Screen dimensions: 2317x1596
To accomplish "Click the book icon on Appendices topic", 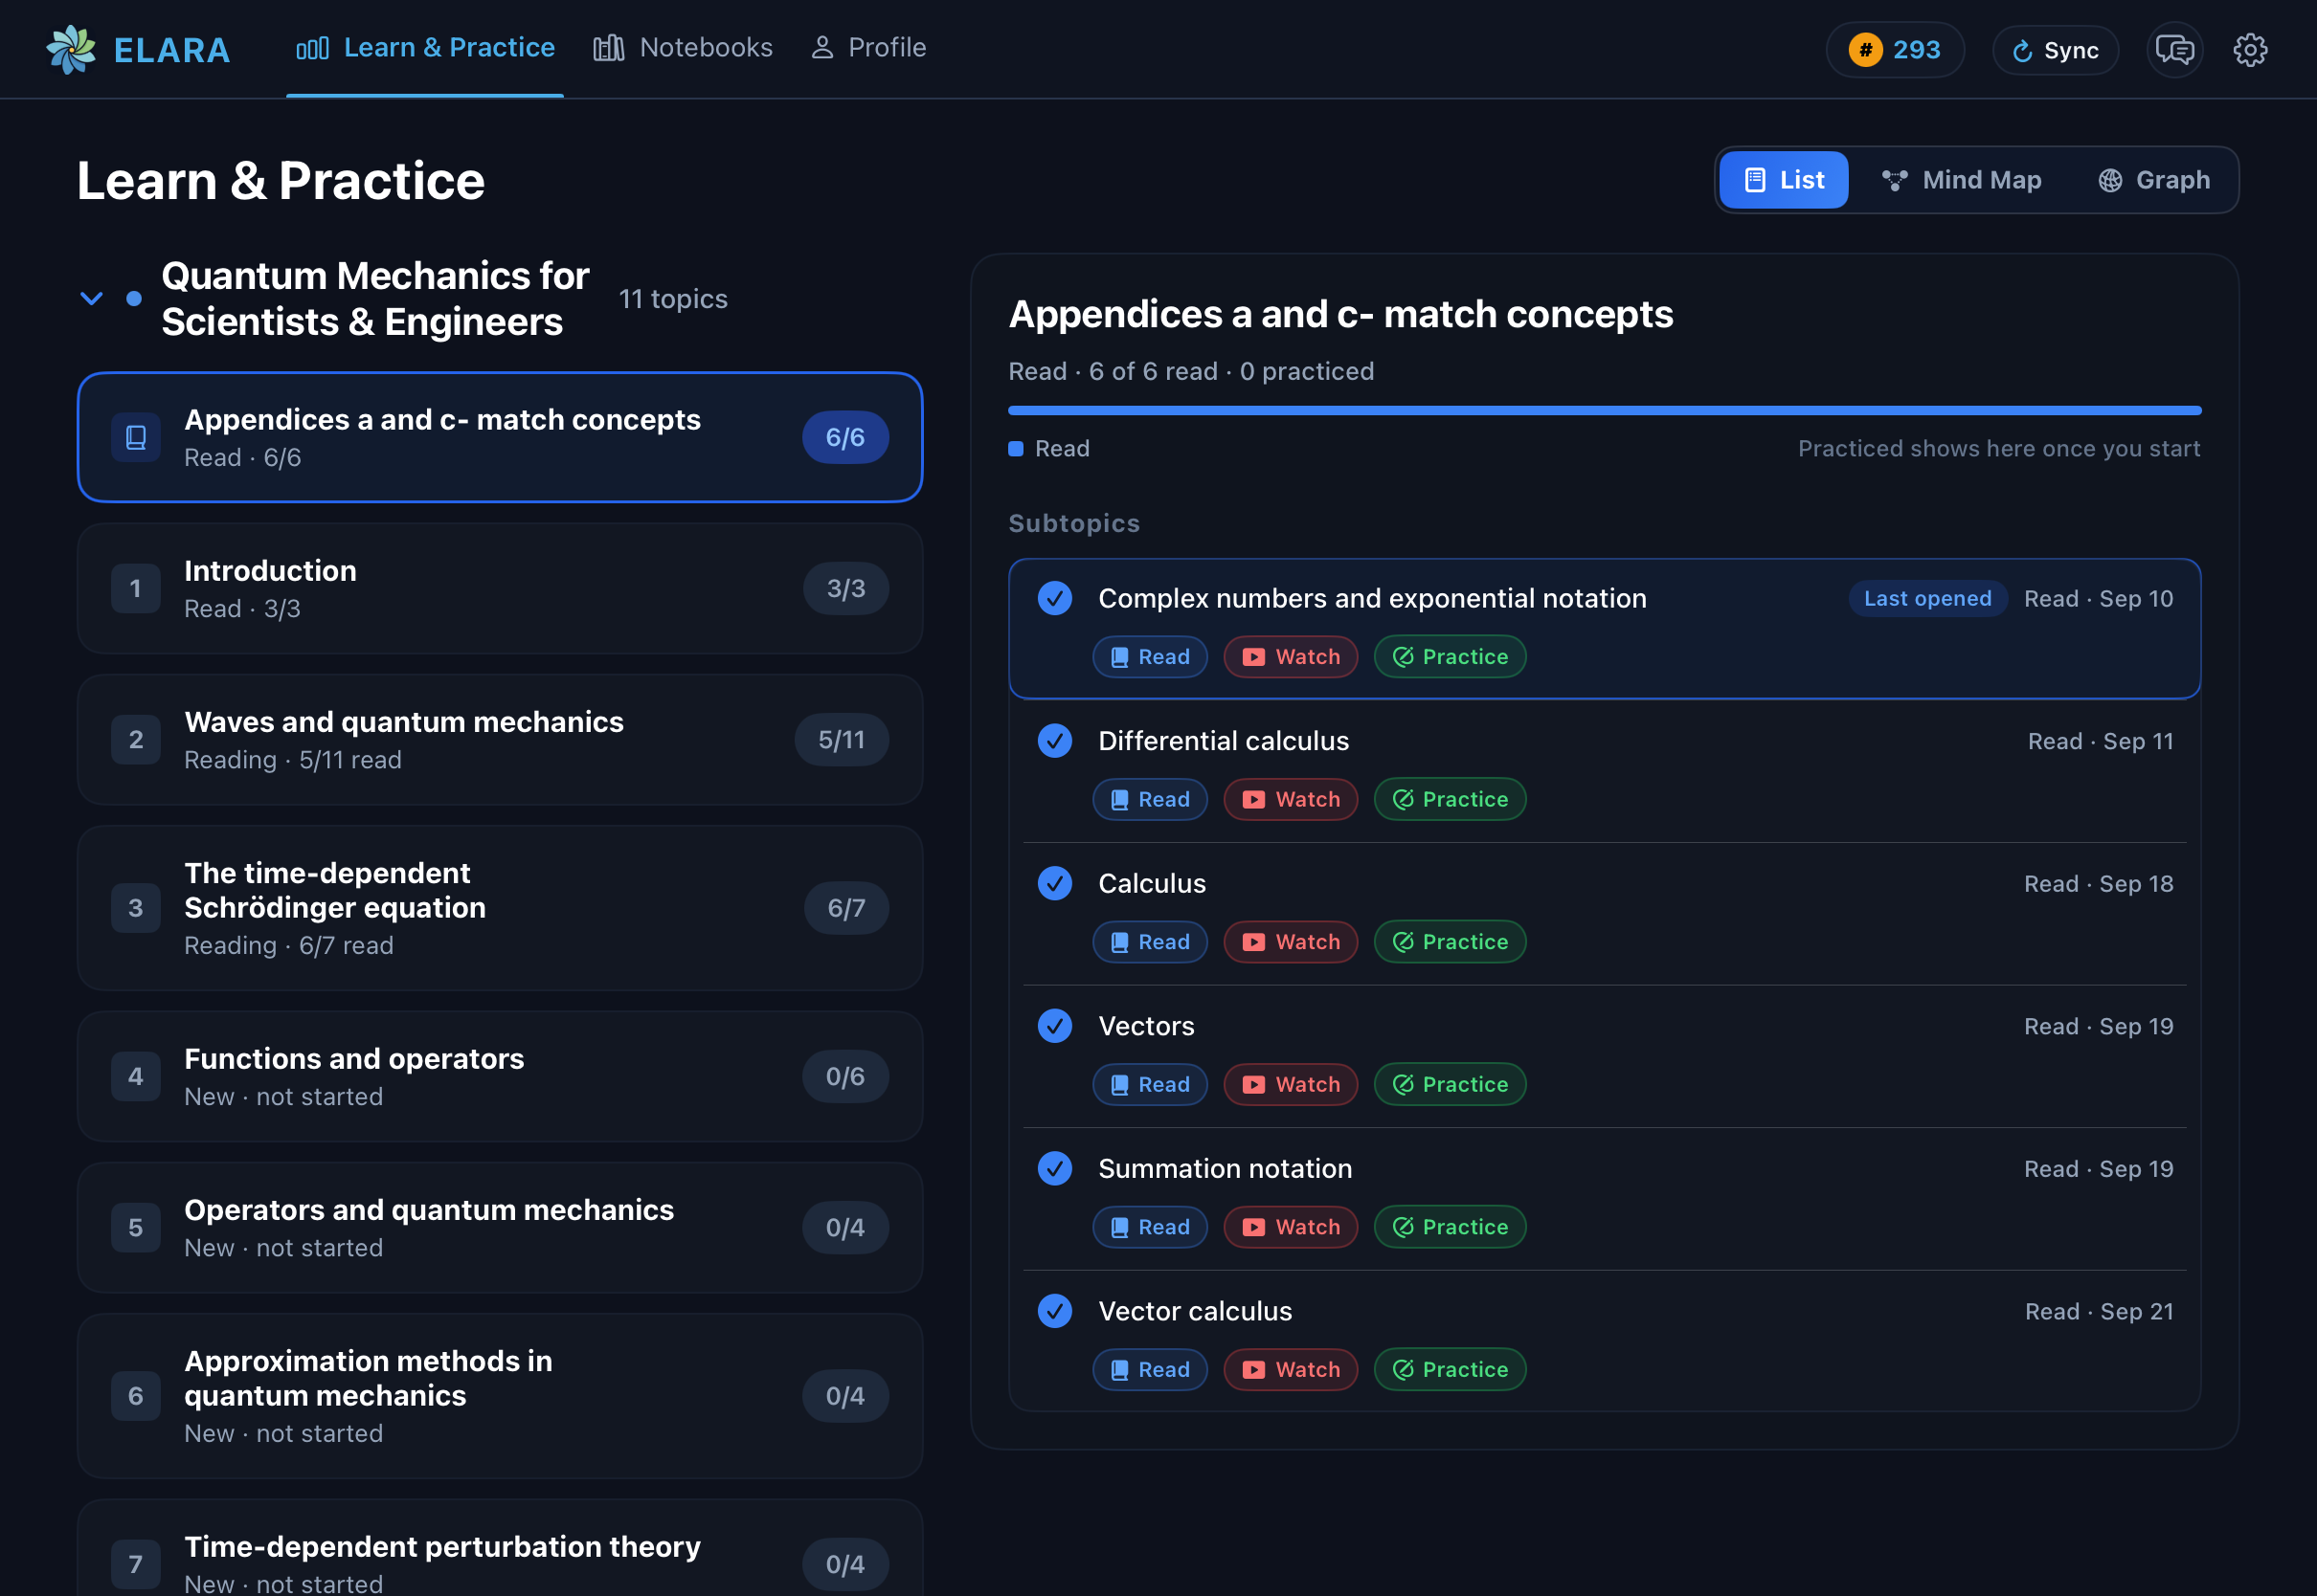I will (x=136, y=437).
